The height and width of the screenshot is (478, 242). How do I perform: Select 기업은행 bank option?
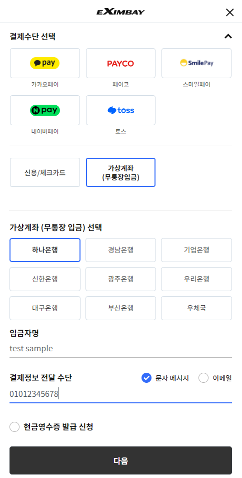pyautogui.click(x=196, y=251)
